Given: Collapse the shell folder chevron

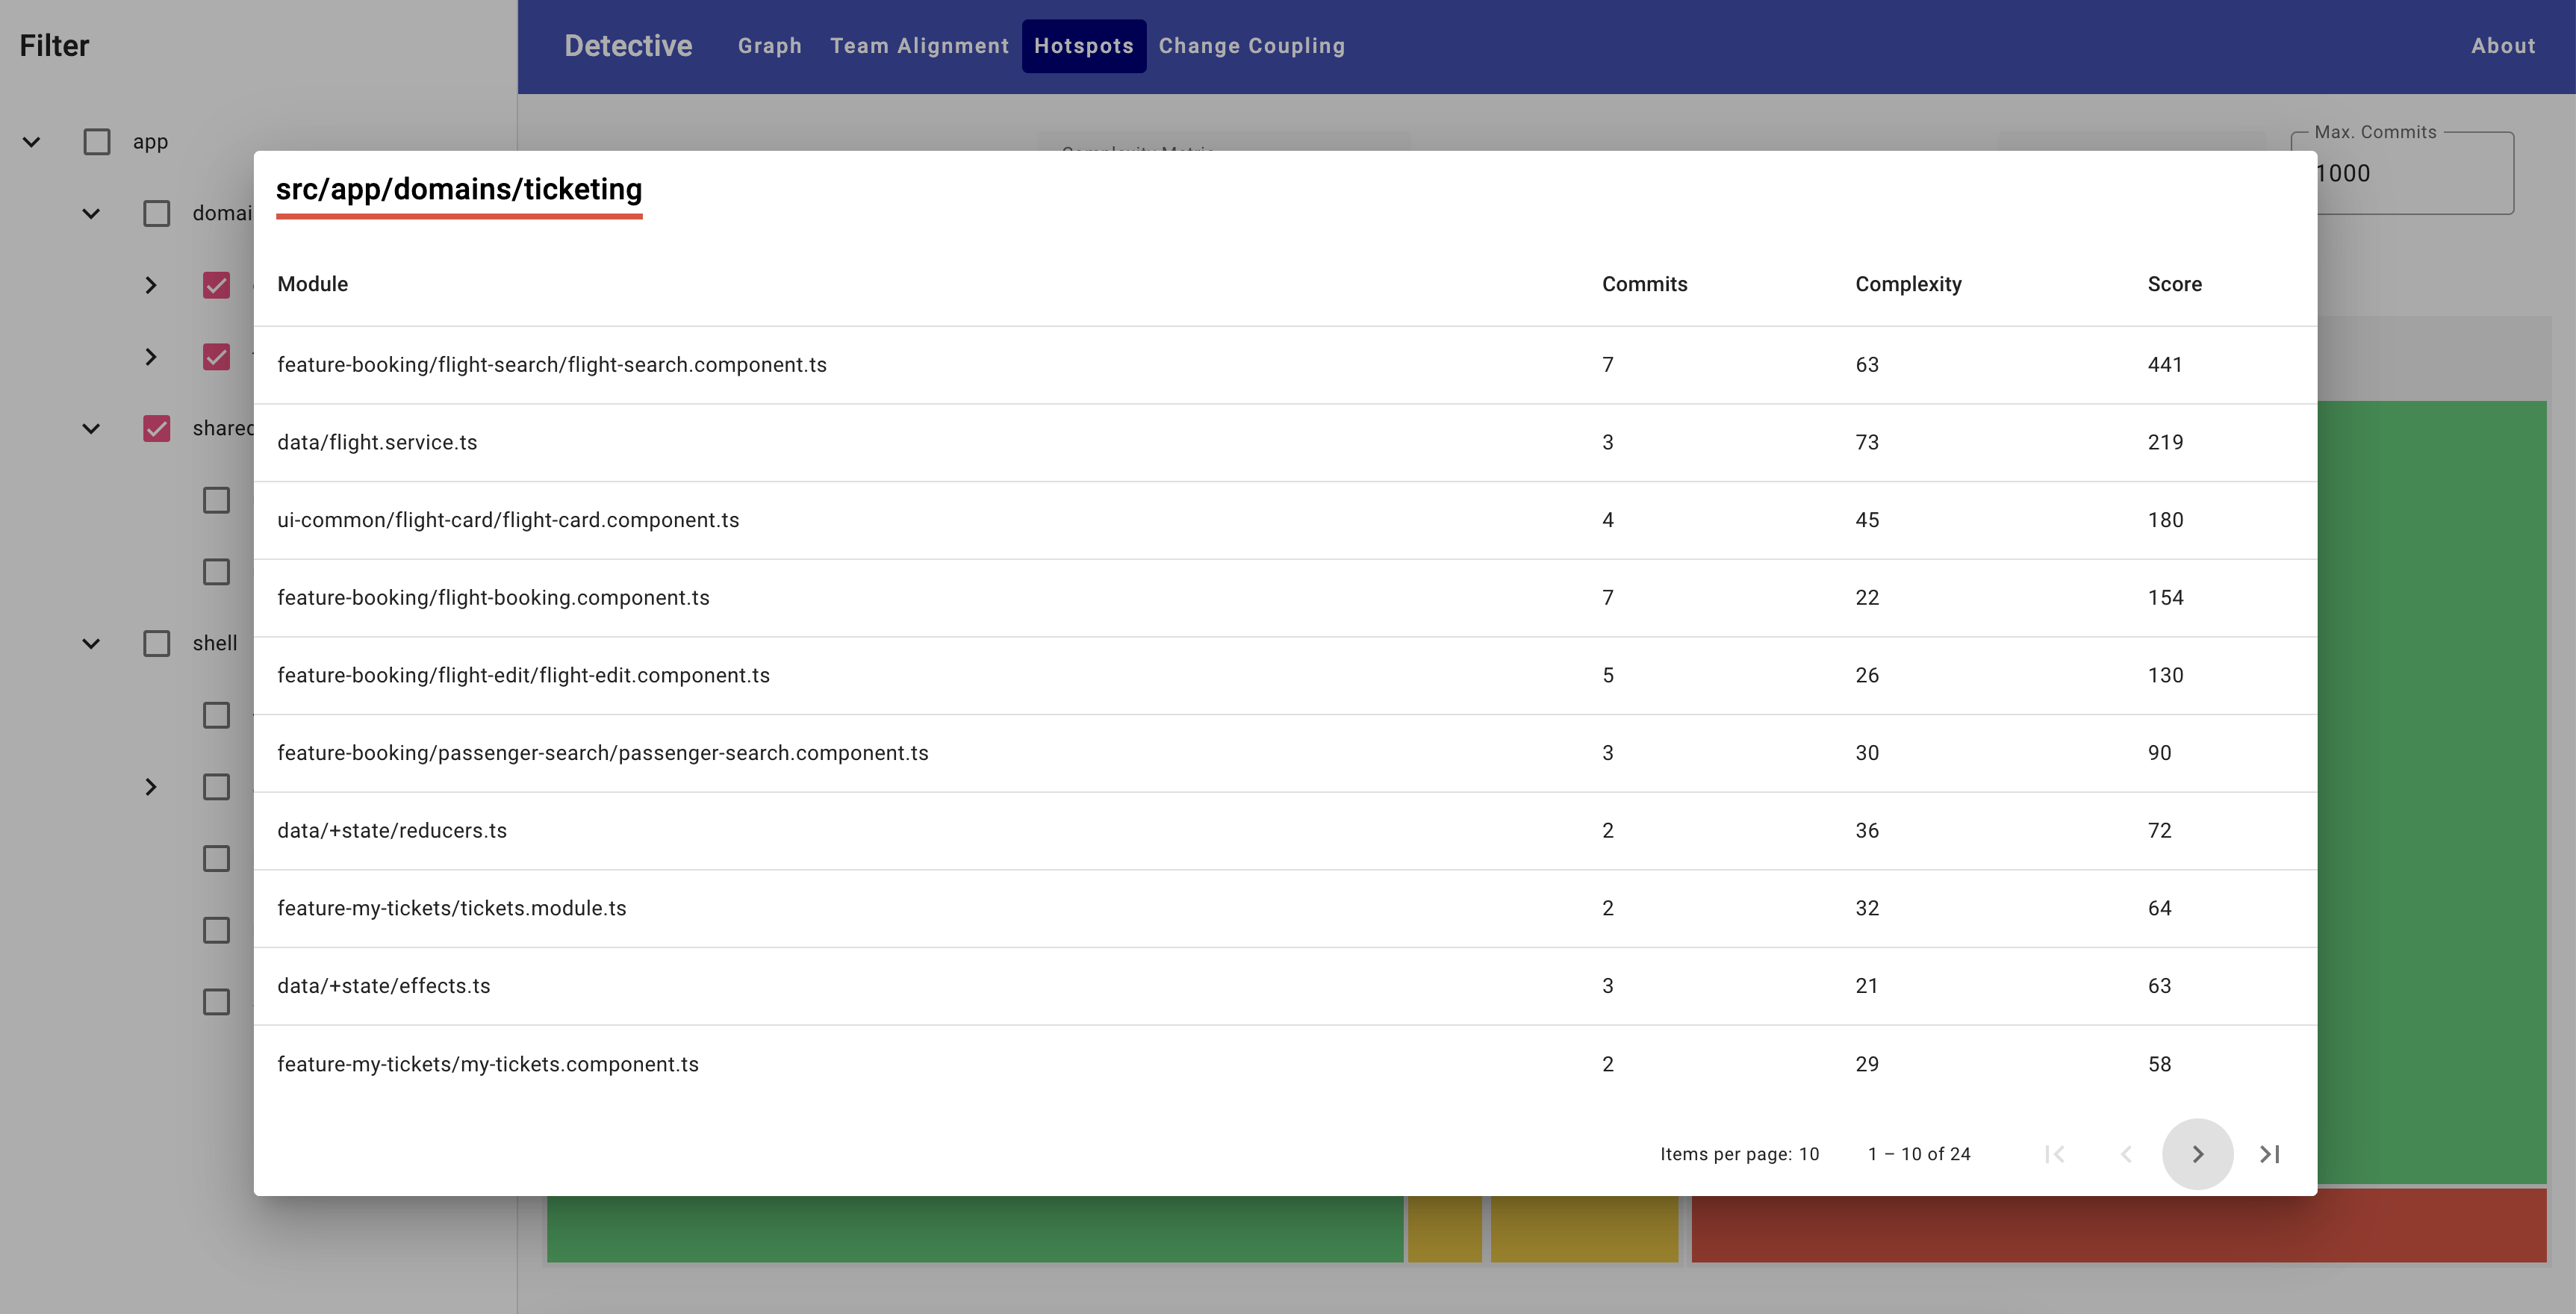Looking at the screenshot, I should click(x=91, y=644).
